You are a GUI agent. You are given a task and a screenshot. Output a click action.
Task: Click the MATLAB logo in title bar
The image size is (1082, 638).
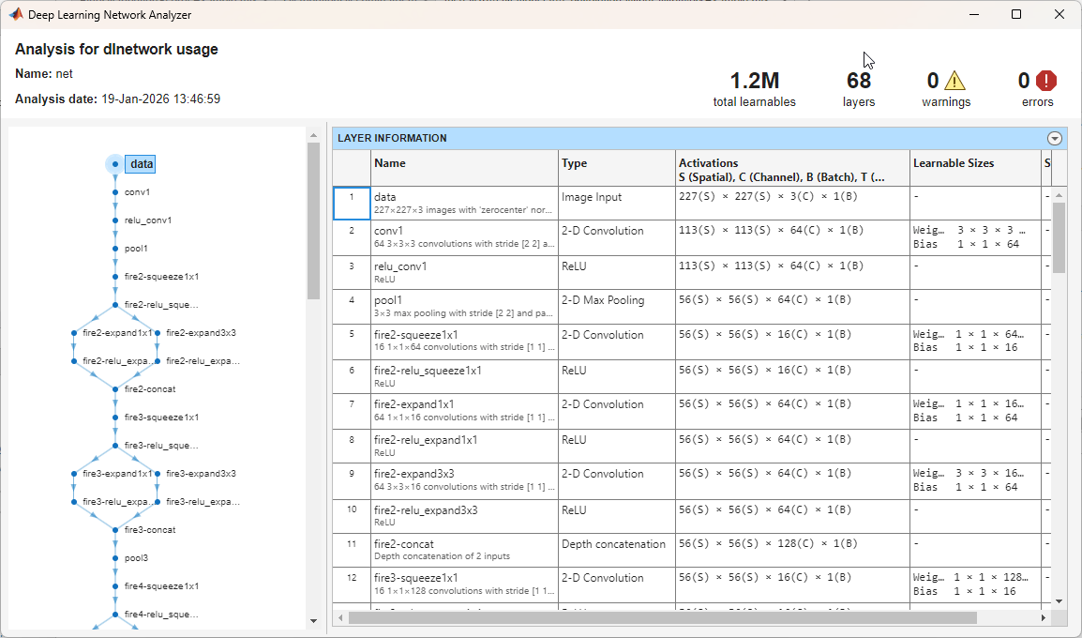point(15,14)
